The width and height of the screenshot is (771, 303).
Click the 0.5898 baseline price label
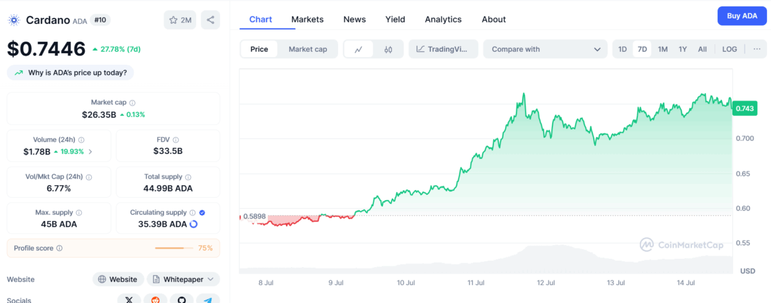pyautogui.click(x=254, y=217)
